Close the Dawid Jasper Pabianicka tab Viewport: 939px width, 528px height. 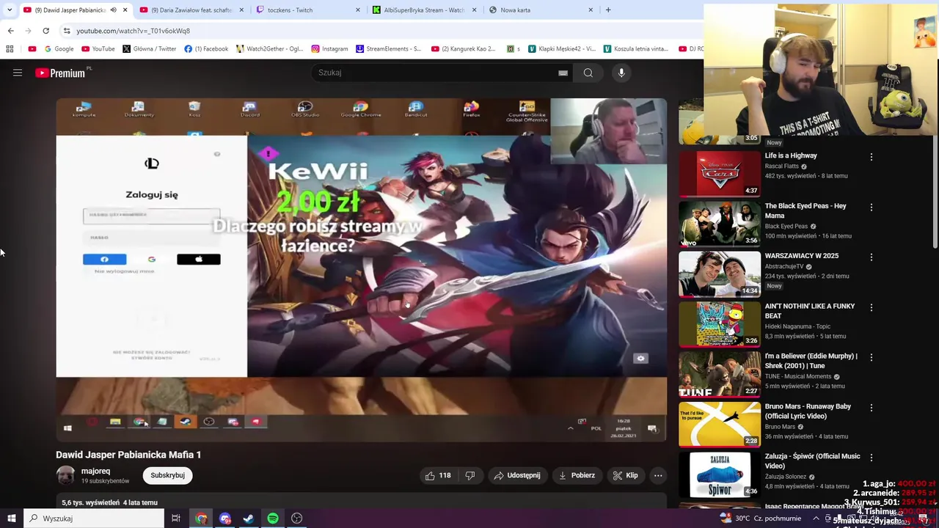tap(125, 10)
